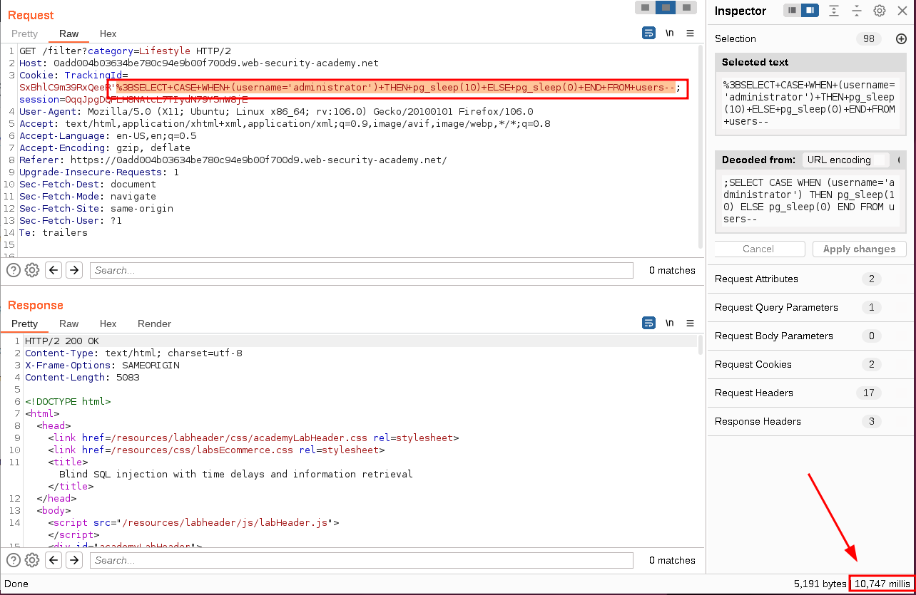This screenshot has height=595, width=916.
Task: Click the Request editor vertical scrollbar
Action: point(700,146)
